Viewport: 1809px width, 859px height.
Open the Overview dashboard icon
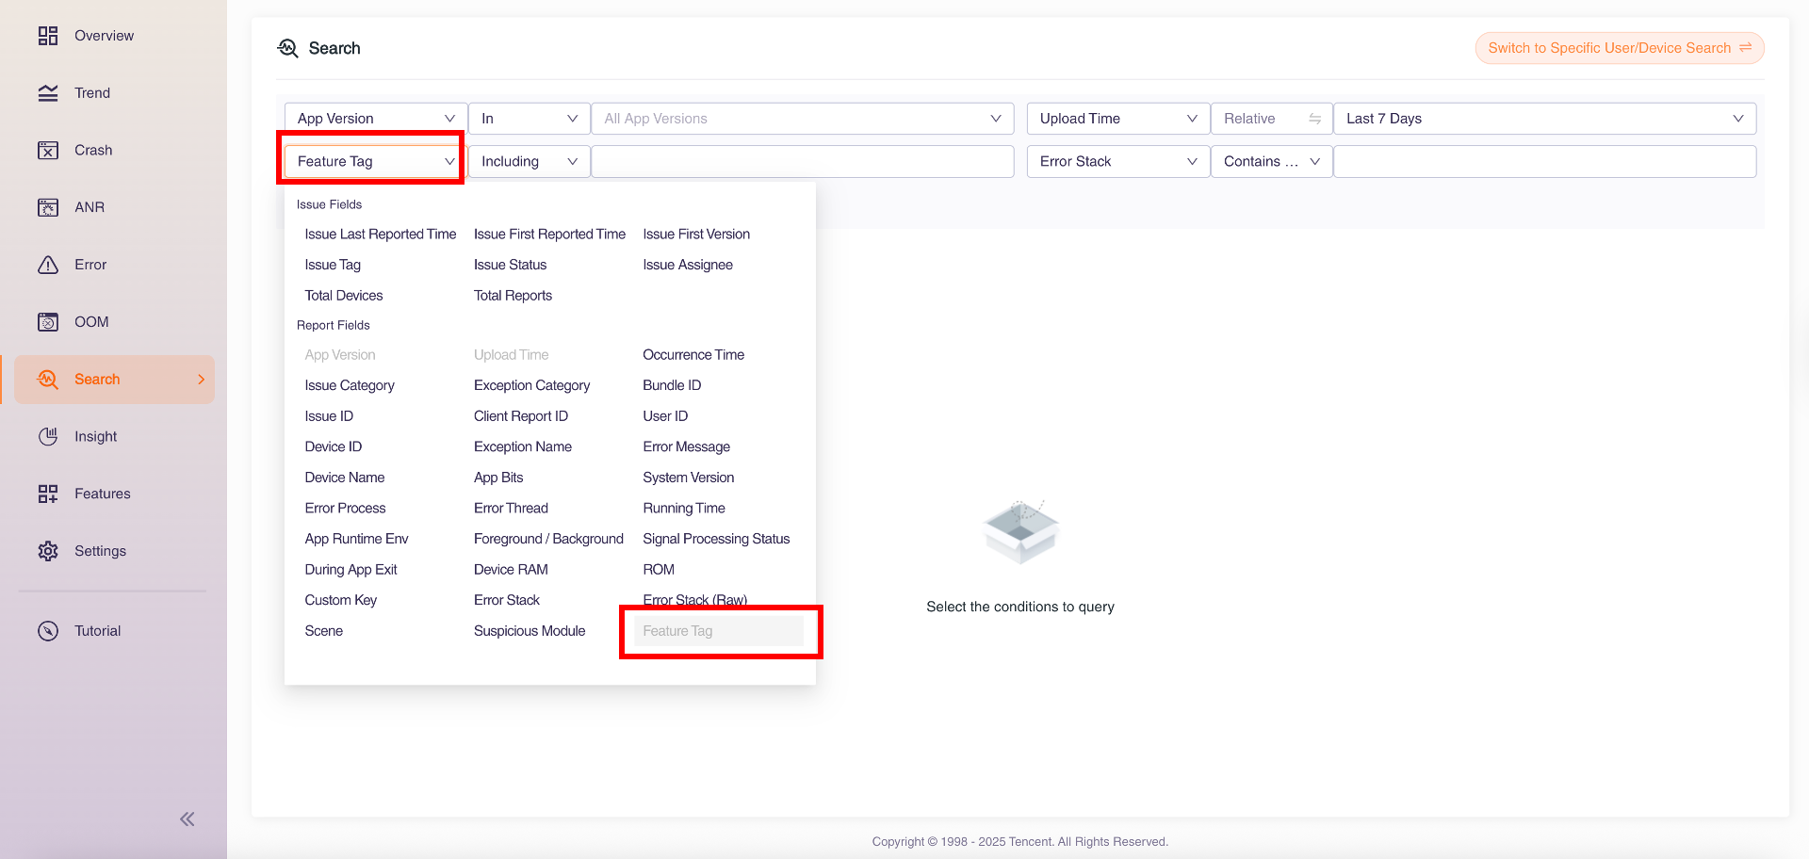(48, 36)
